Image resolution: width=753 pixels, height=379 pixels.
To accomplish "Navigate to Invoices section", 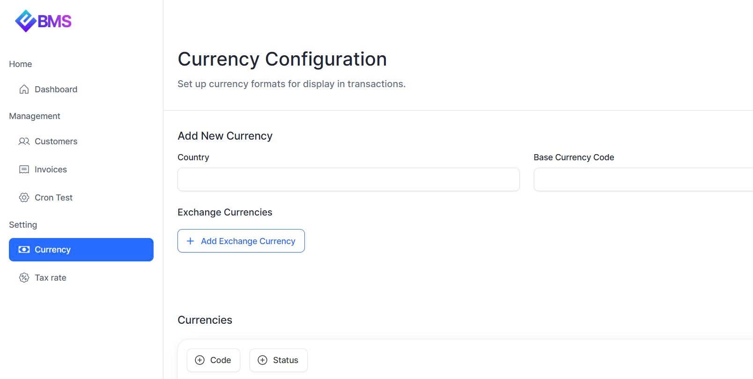I will click(51, 170).
